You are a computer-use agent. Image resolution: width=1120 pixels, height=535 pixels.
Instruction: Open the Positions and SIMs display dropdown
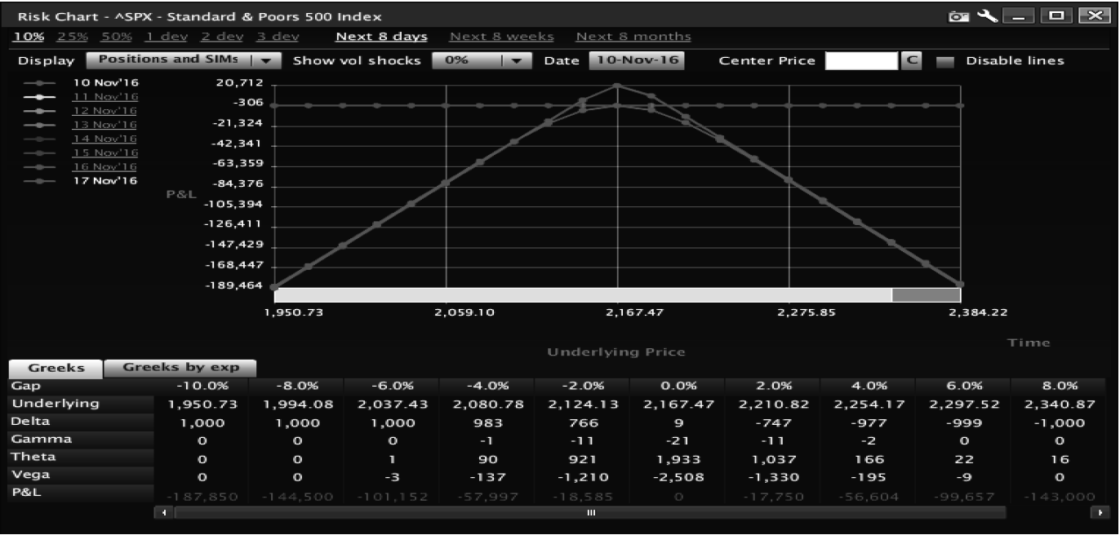184,60
